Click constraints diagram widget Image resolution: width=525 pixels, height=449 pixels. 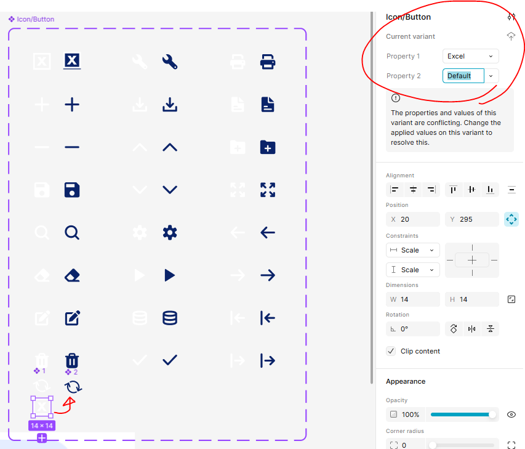point(472,260)
